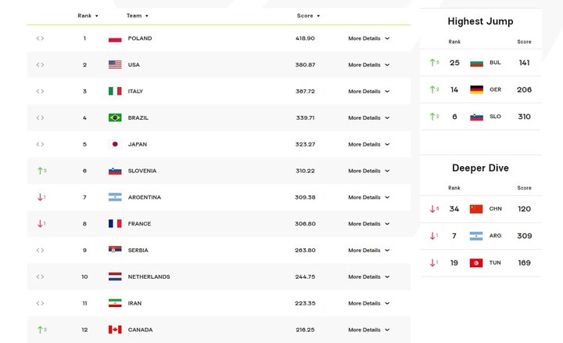Image resolution: width=563 pixels, height=343 pixels.
Task: Sort the table by Rank column
Action: [x=88, y=16]
